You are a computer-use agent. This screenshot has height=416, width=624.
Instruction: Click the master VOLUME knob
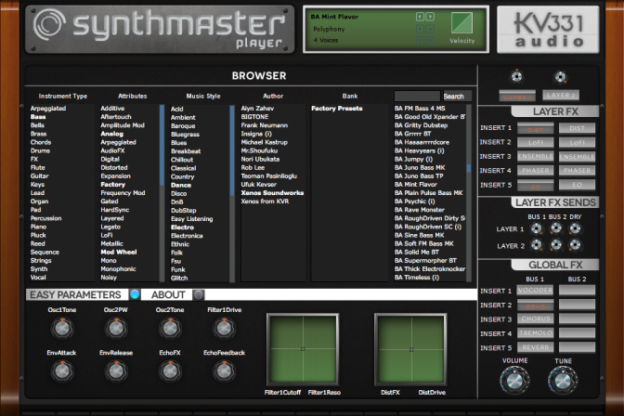coord(514,380)
